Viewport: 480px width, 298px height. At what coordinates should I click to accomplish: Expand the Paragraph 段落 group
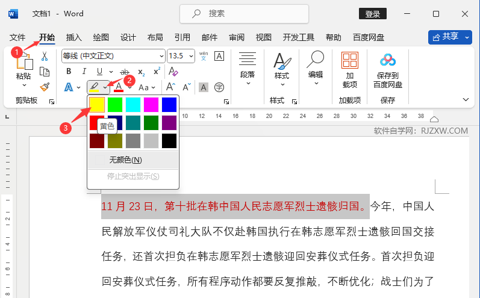pos(248,69)
